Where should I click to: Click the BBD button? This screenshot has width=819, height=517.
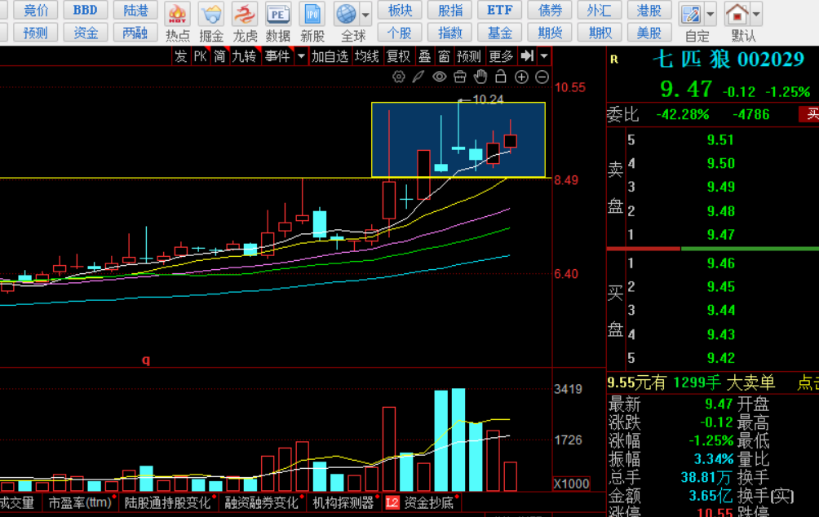[85, 10]
